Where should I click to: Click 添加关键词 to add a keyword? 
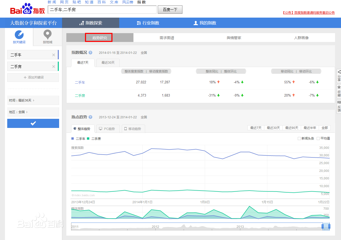(x=33, y=77)
